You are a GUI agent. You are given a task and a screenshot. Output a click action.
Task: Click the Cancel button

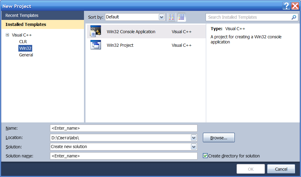(x=281, y=169)
